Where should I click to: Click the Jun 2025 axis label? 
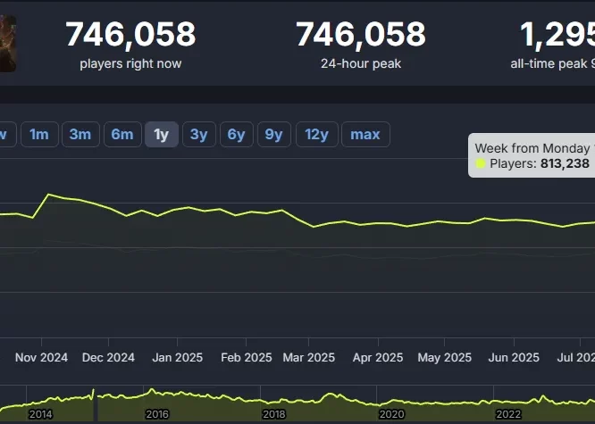(514, 357)
